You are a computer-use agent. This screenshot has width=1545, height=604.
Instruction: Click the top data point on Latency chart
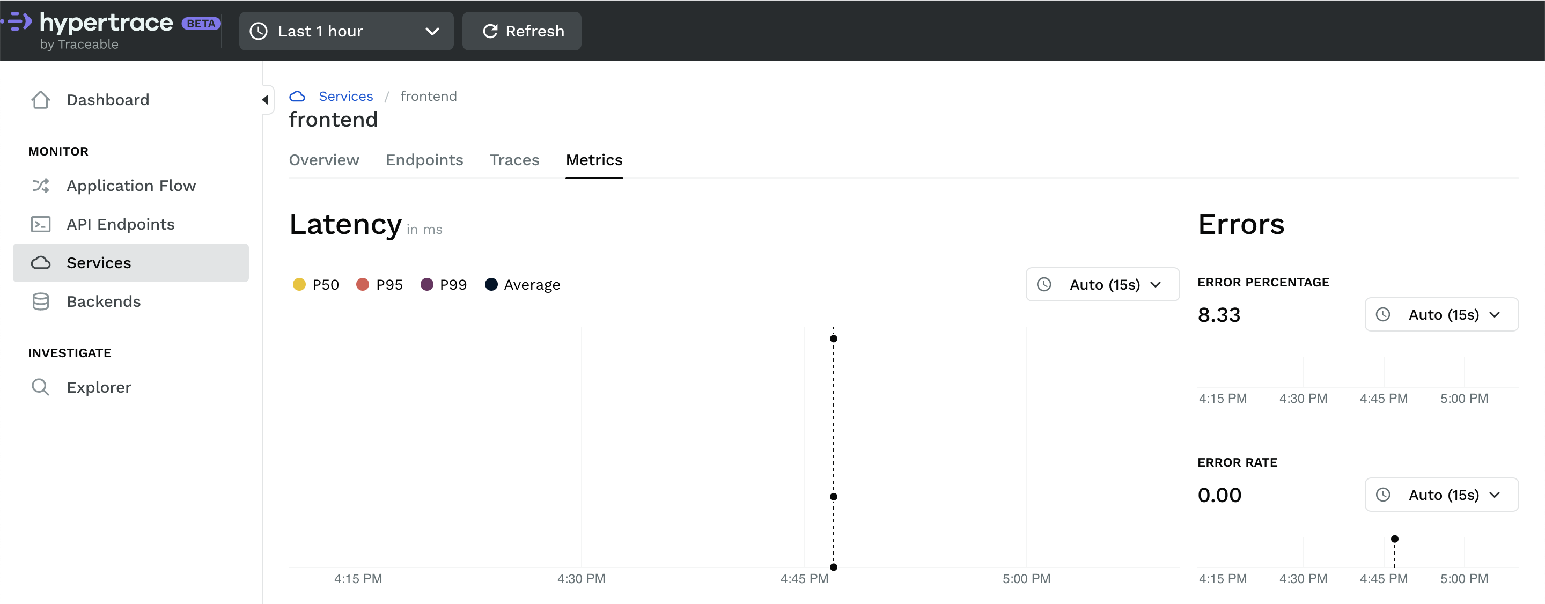[834, 339]
